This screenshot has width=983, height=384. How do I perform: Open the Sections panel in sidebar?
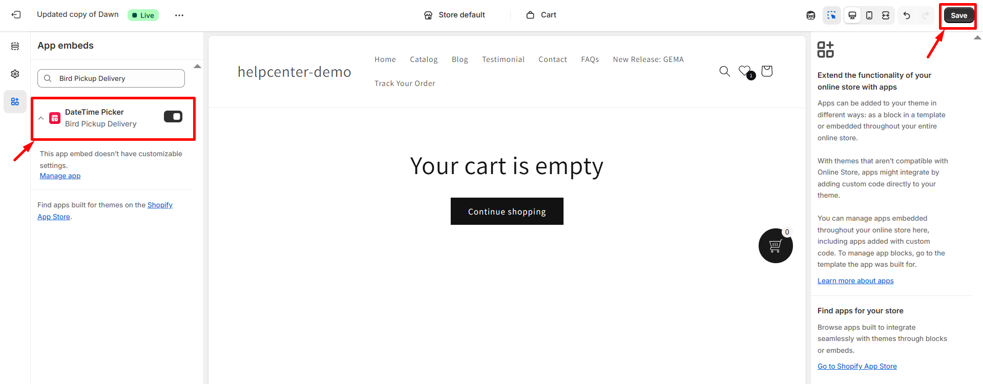[x=15, y=46]
